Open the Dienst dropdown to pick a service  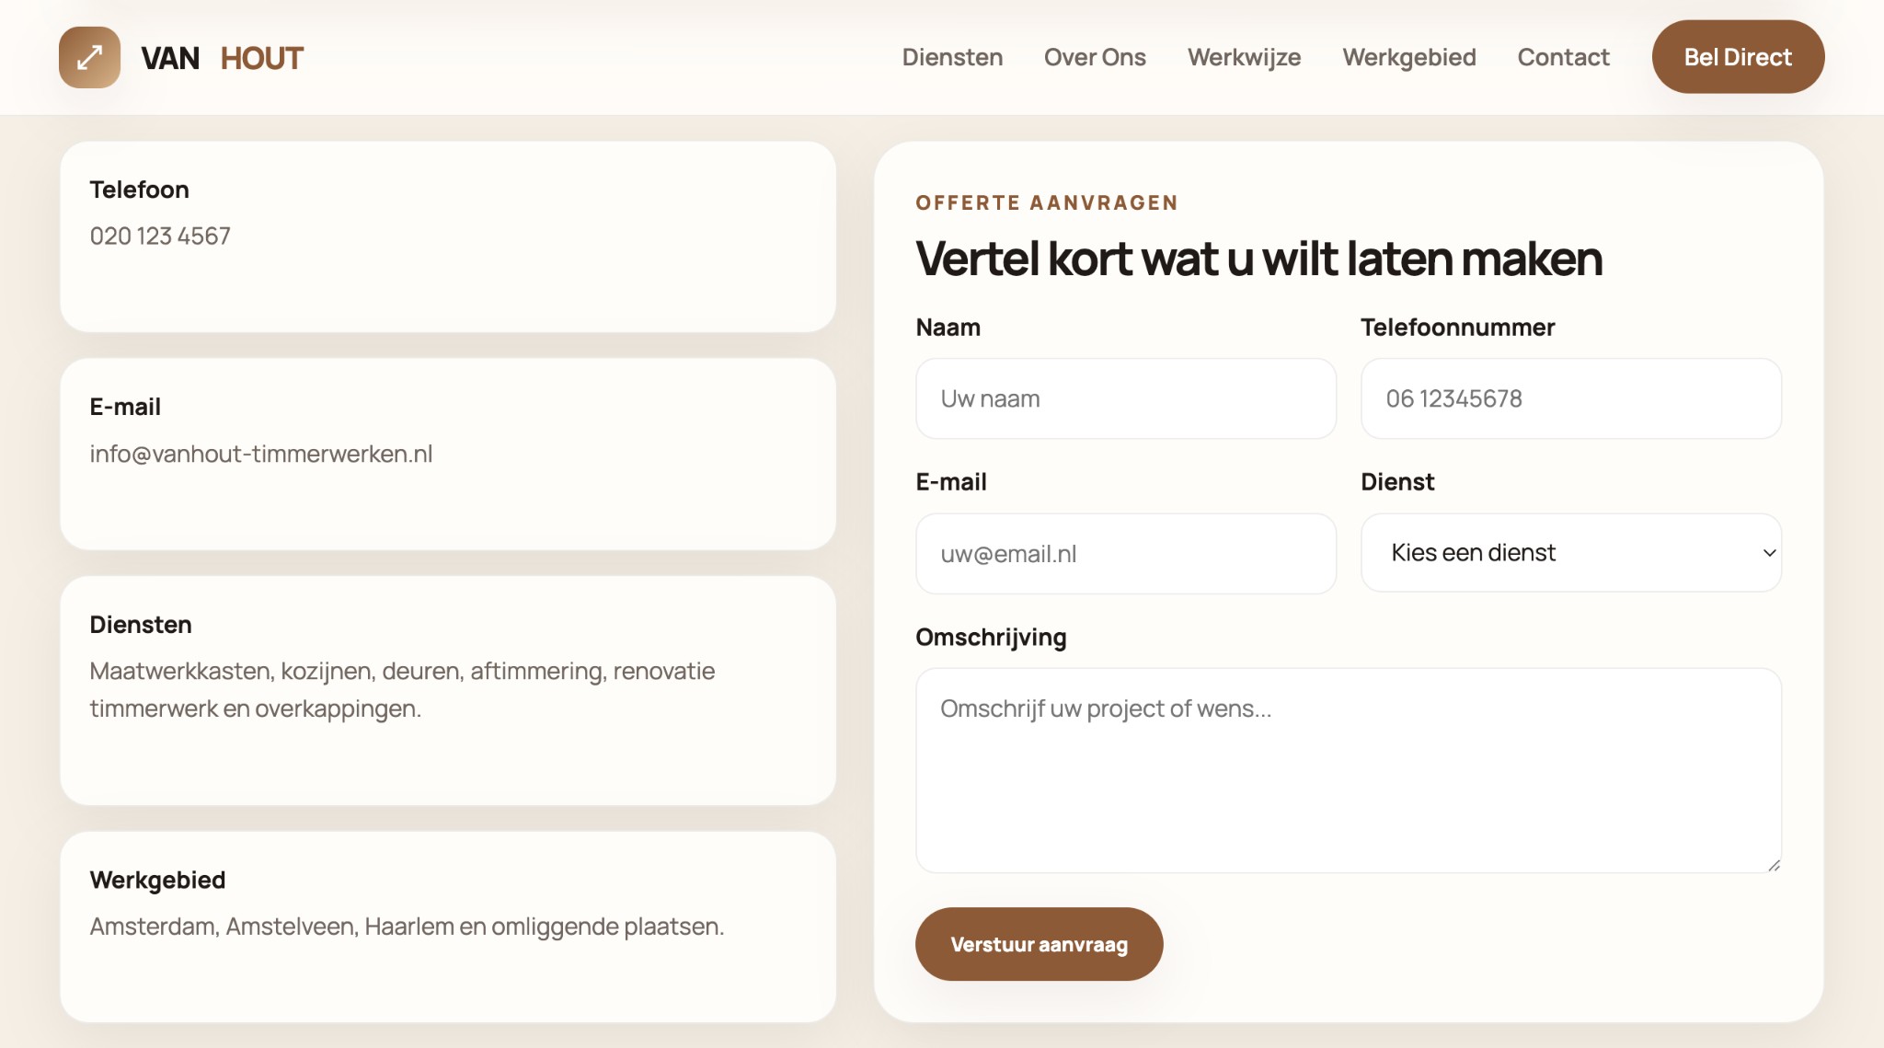click(1569, 553)
